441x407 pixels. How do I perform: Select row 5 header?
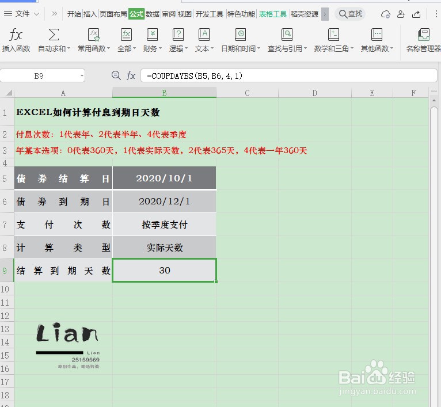(7, 178)
